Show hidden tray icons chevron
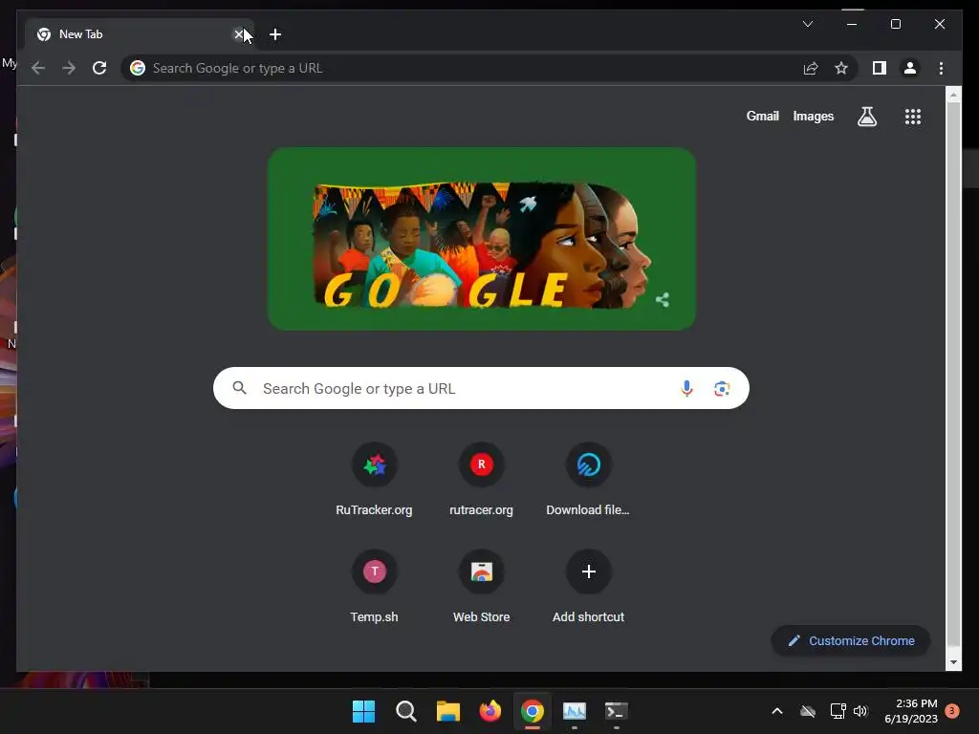Viewport: 979px width, 734px height. (777, 711)
